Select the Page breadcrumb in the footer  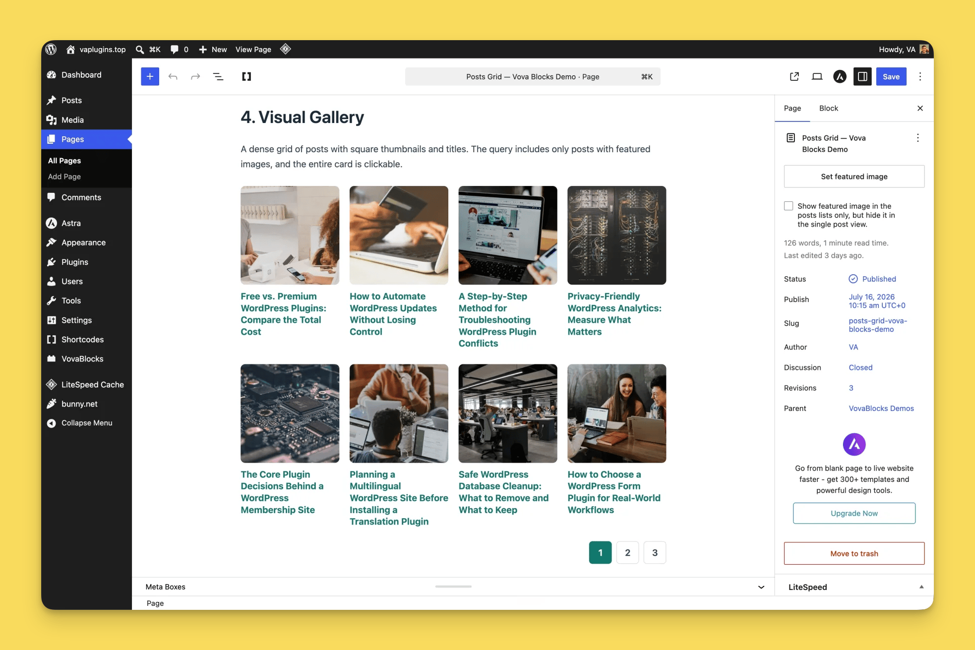tap(155, 603)
